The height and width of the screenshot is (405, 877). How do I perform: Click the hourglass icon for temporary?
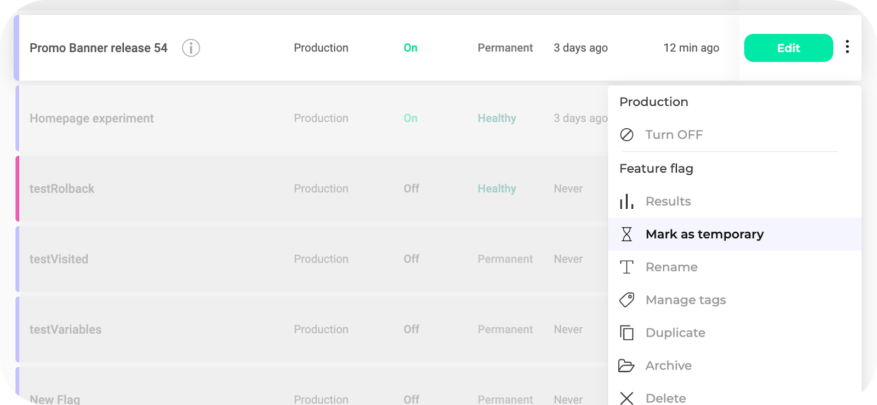pos(627,235)
